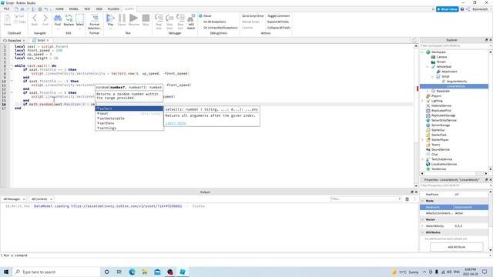Screen dimensions: 493x277
Task: Switch to the MODEL ribbon tab
Action: (74, 9)
